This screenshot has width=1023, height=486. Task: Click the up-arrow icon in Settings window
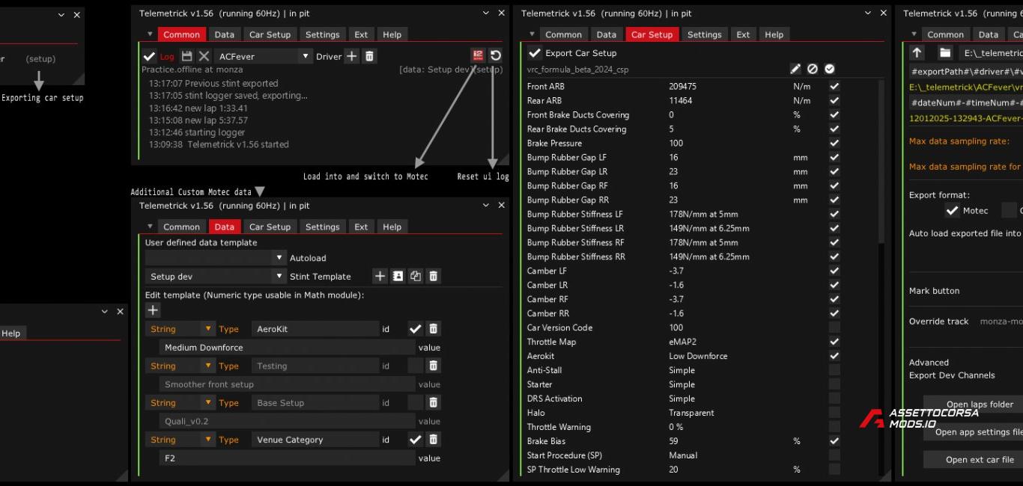click(x=917, y=53)
